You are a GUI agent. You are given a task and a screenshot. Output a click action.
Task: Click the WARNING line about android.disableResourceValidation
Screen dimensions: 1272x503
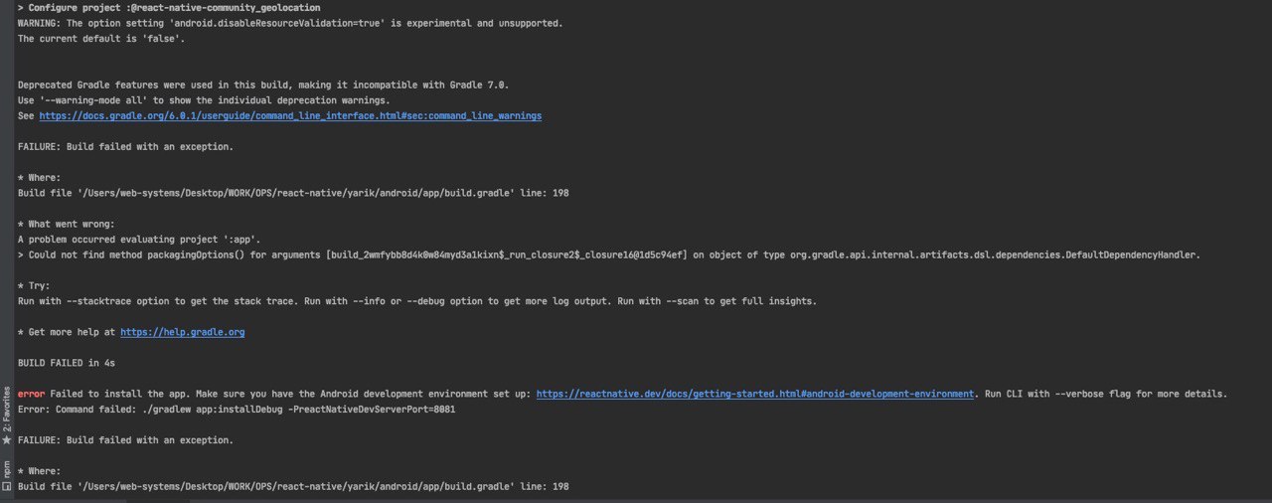pos(290,23)
